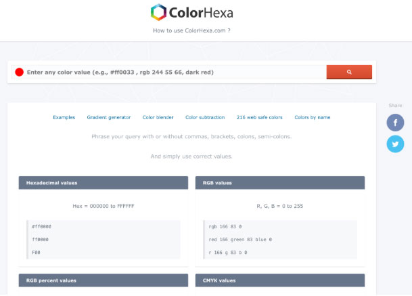Click the ColorHexa hexagon logo
This screenshot has width=412, height=296.
tap(158, 12)
